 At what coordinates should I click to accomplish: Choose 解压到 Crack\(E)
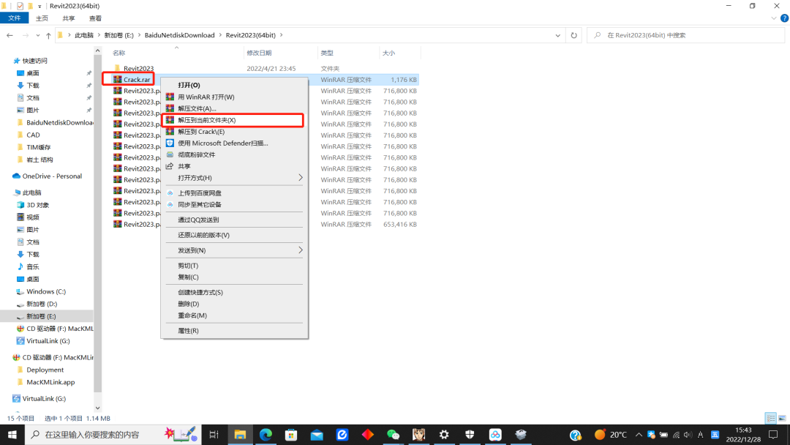tap(234, 132)
